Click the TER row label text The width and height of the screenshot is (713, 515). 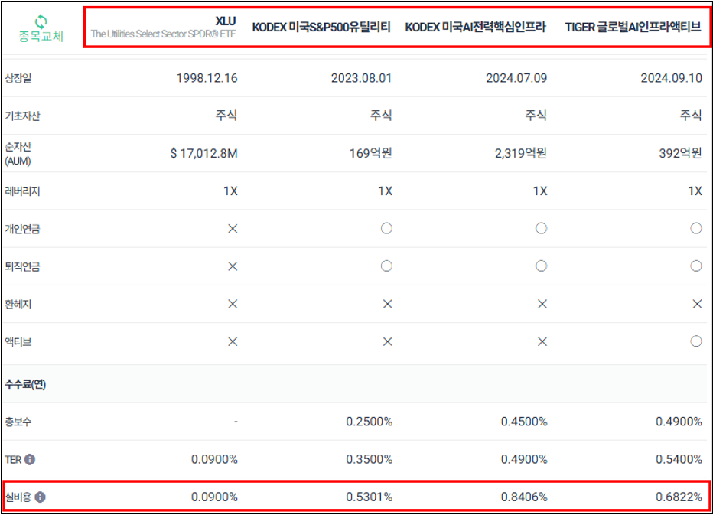click(x=13, y=459)
